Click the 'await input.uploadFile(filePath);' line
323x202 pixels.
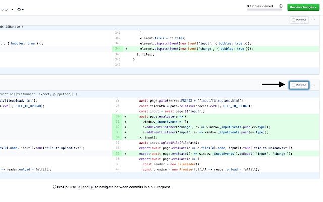click(169, 142)
